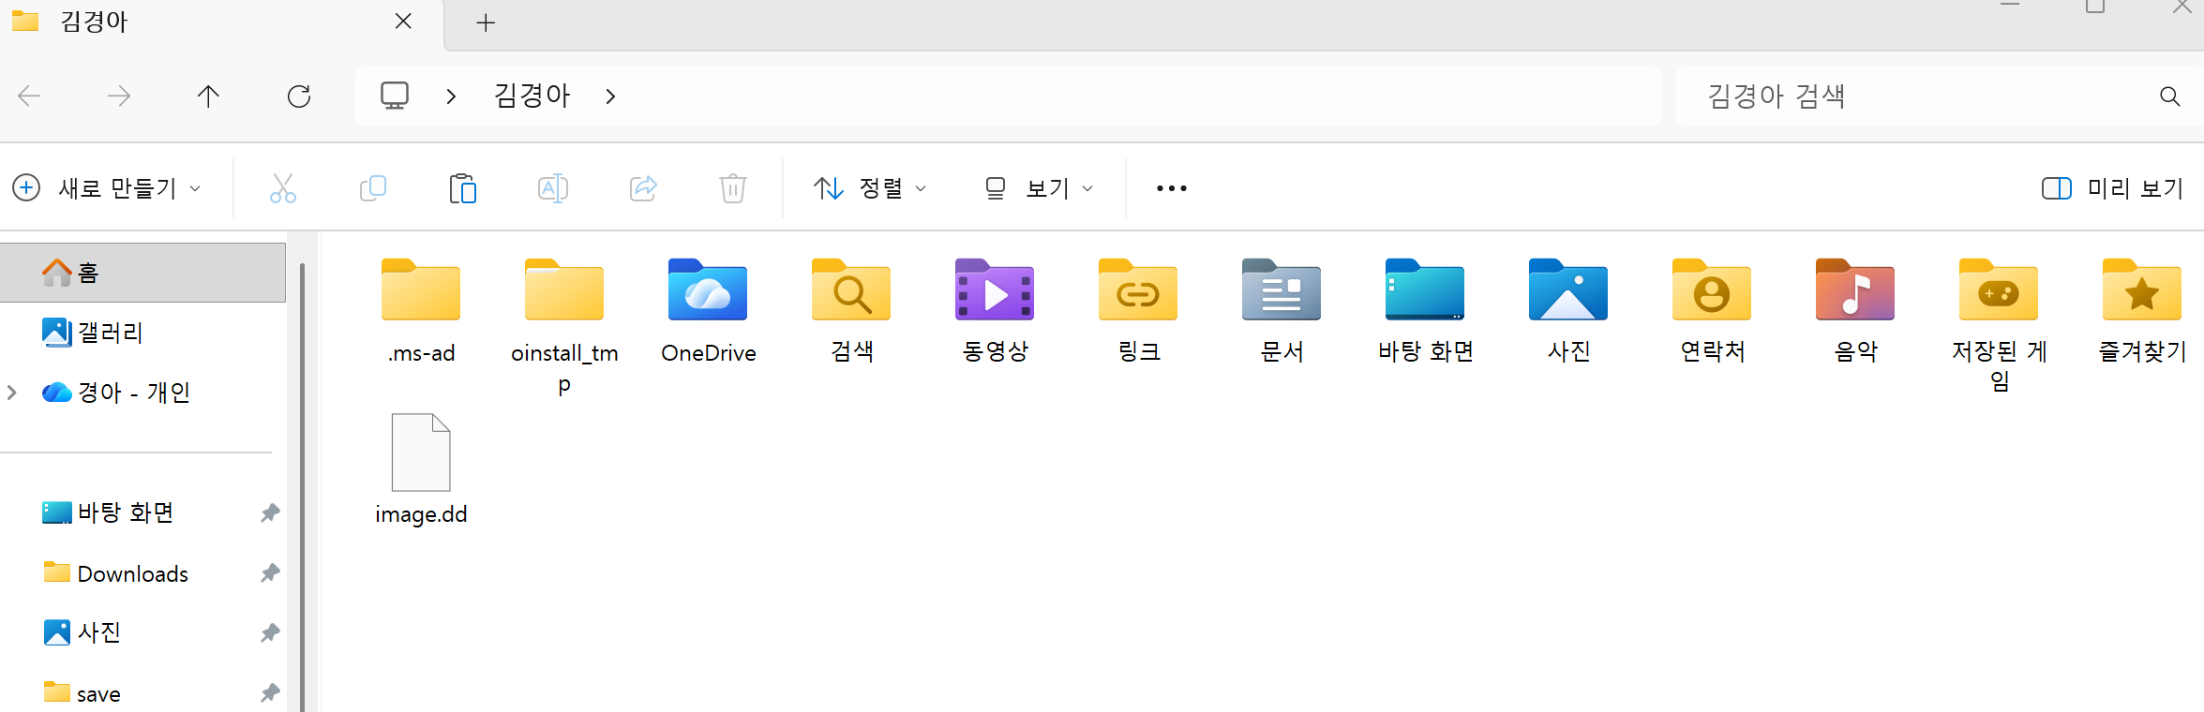Click the Share icon in toolbar
Image resolution: width=2204 pixels, height=712 pixels.
pyautogui.click(x=643, y=188)
